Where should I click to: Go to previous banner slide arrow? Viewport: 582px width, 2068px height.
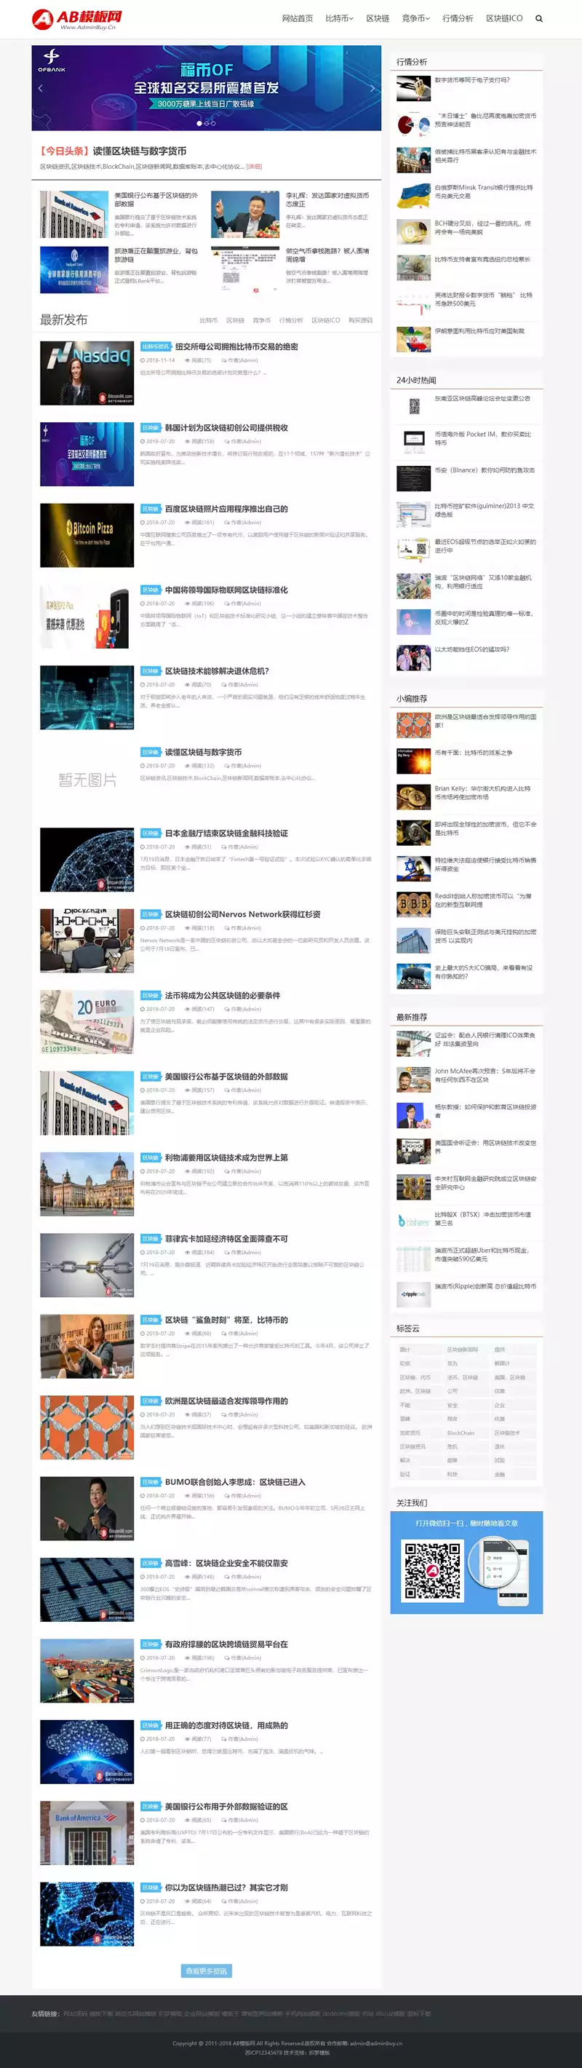pos(40,88)
